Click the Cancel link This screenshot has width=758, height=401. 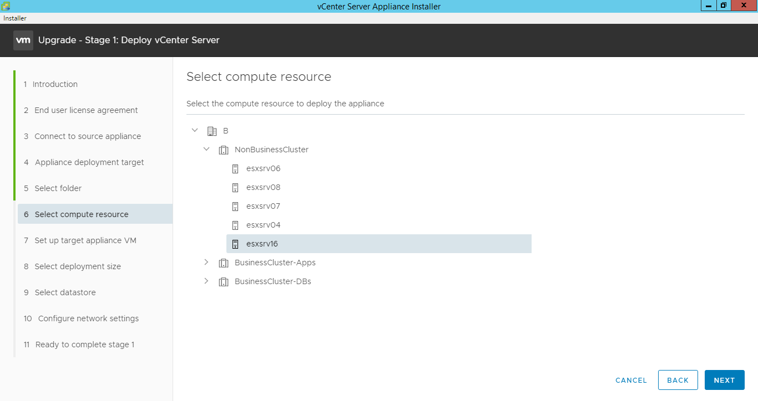click(631, 381)
